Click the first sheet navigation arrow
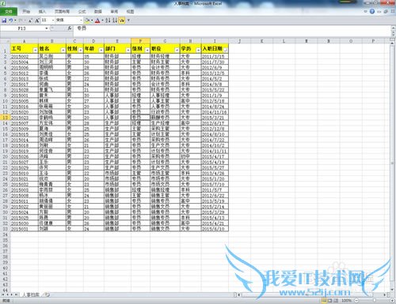This screenshot has width=396, height=304. [x=3, y=295]
